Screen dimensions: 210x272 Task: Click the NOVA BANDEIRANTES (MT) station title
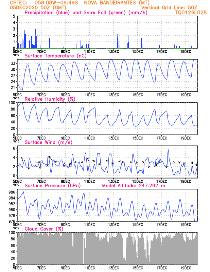point(117,3)
